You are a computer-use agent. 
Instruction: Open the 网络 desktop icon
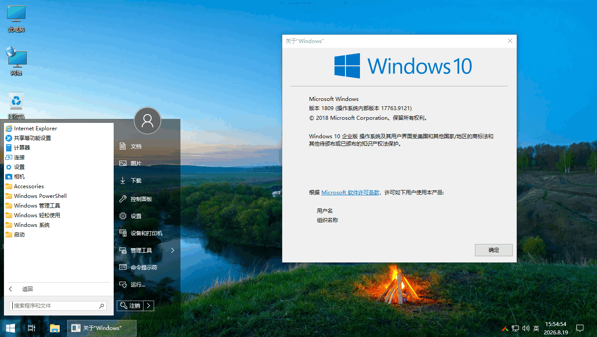pos(16,62)
